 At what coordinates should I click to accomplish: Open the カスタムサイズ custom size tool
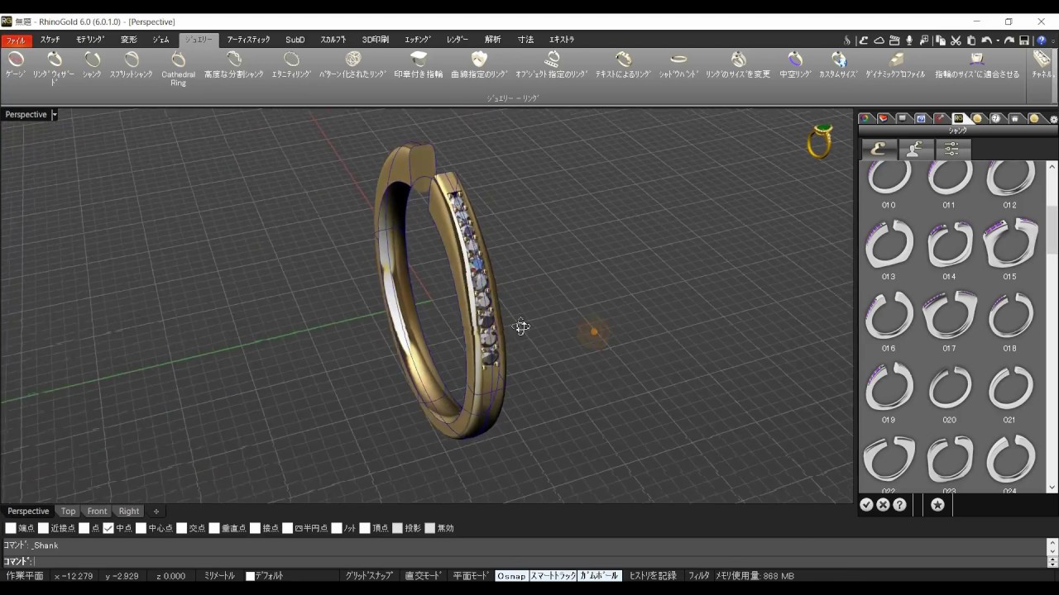tap(839, 65)
